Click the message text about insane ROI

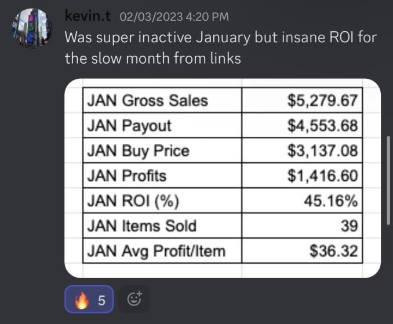220,48
